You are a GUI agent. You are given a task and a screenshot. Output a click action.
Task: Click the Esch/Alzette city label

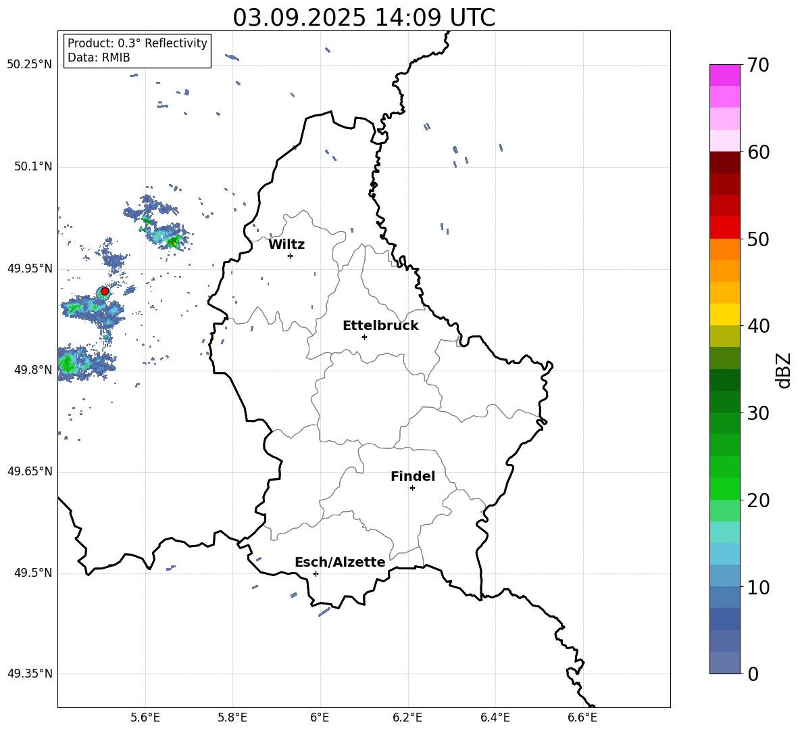[x=340, y=563]
